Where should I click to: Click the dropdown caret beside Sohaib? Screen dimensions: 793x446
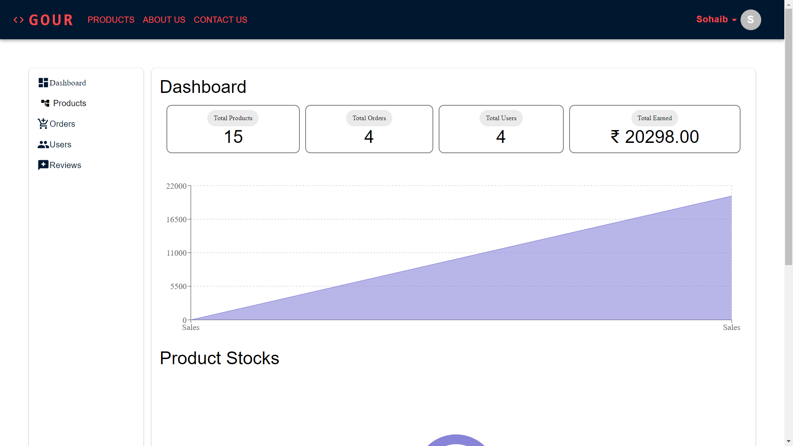(x=734, y=20)
